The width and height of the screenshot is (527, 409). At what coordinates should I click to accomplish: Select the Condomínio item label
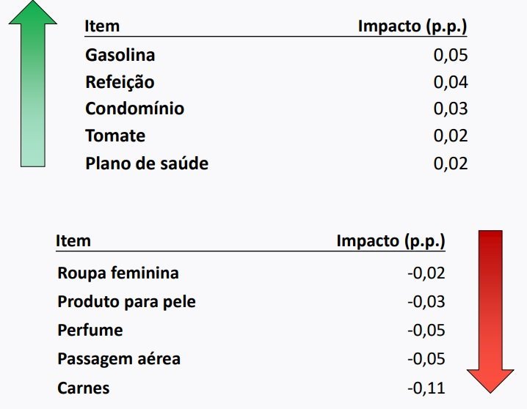pos(134,109)
